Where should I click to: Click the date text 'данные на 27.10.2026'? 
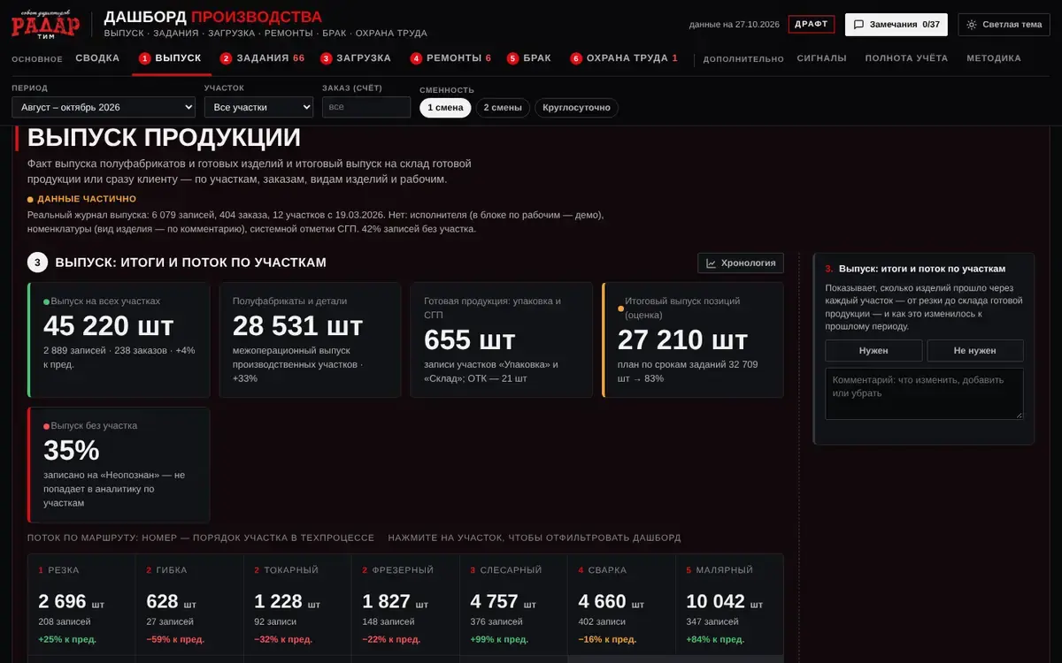tap(735, 25)
